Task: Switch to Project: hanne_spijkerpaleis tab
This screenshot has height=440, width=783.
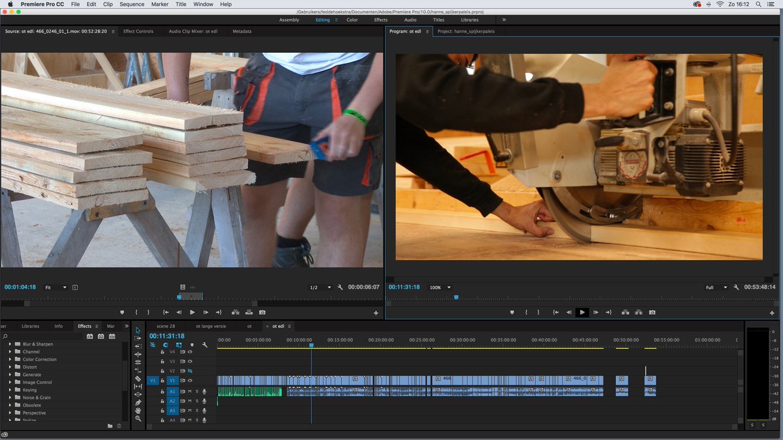Action: click(x=466, y=31)
